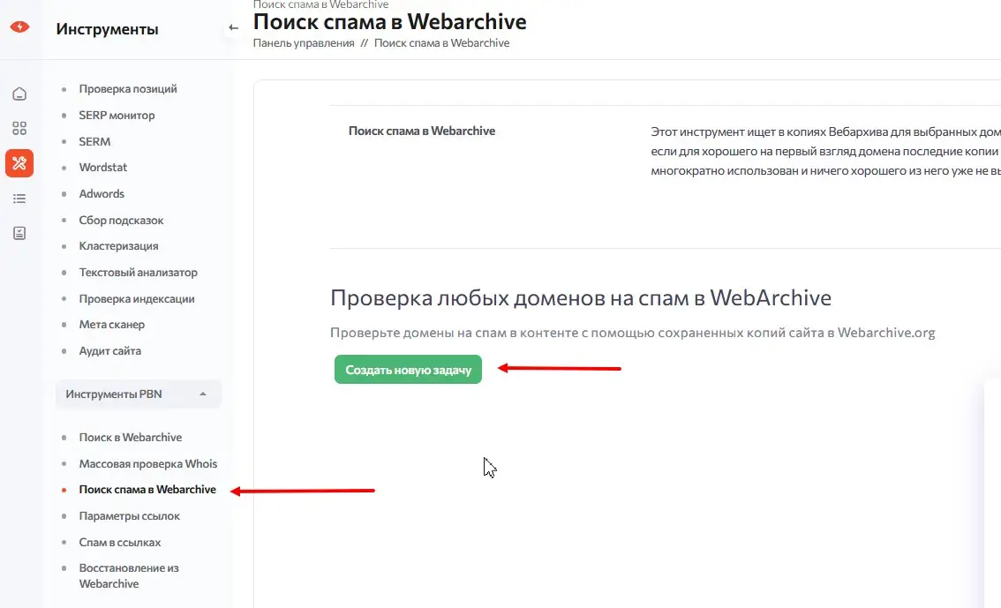Click the red eye logo icon
Viewport: 1001px width, 608px height.
click(x=19, y=27)
